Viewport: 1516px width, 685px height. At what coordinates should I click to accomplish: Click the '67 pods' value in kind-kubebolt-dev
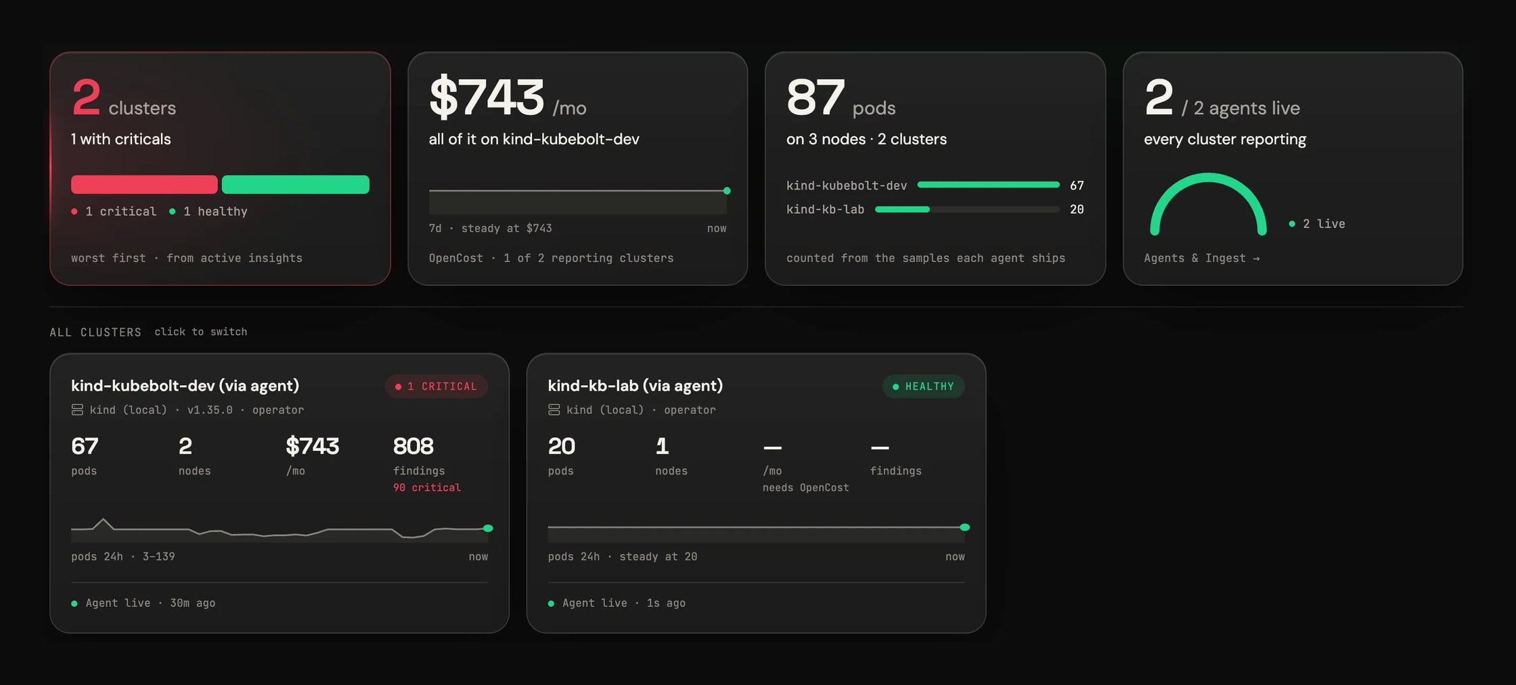tap(85, 456)
